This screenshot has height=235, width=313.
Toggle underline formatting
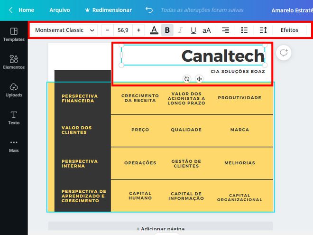[193, 30]
